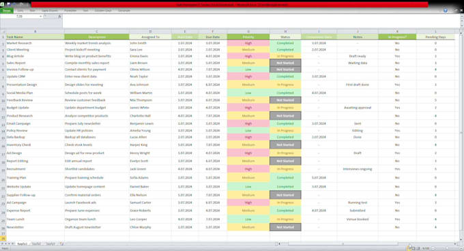The width and height of the screenshot is (464, 251).
Task: Select the Invoice Follow-up task cell
Action: pyautogui.click(x=35, y=70)
